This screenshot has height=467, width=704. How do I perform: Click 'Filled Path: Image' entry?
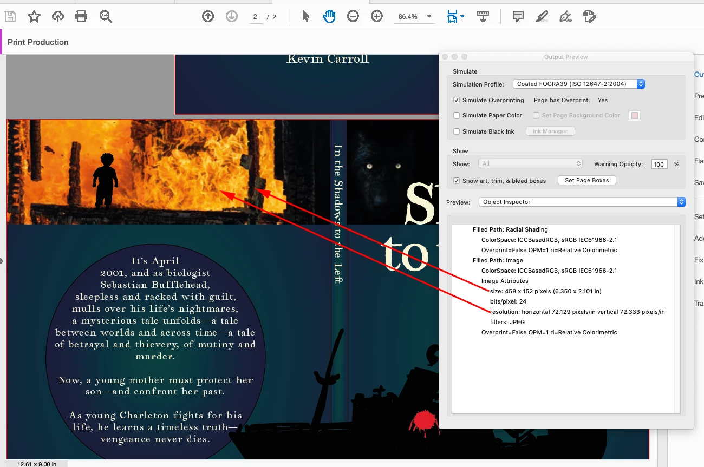[x=498, y=260]
